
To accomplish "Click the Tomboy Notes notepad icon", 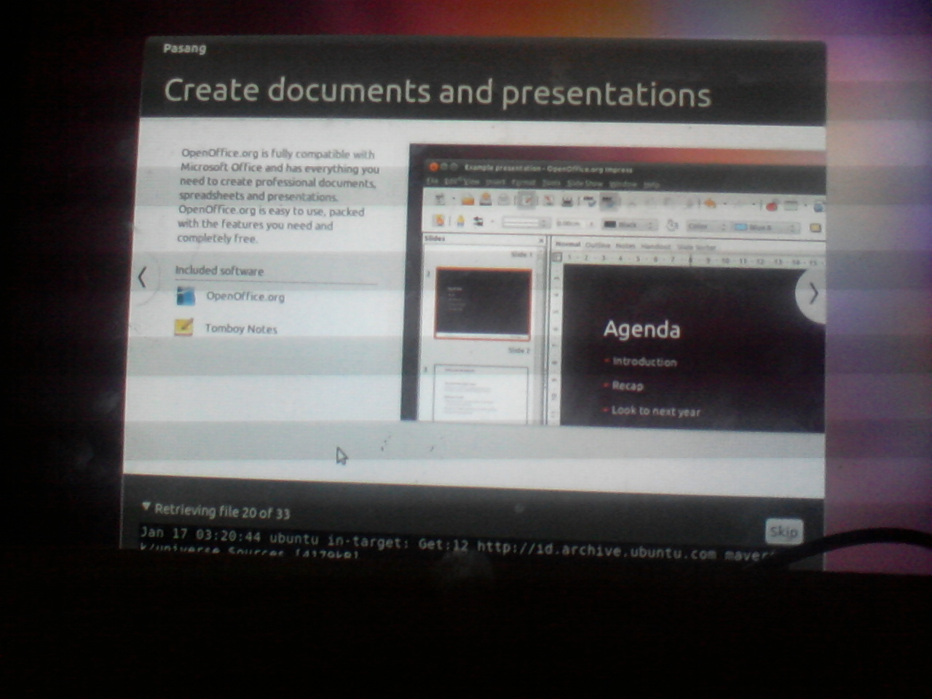I will click(x=184, y=327).
